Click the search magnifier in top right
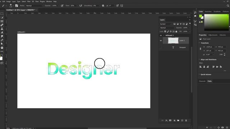Image resolution: width=230 pixels, height=129 pixels. (x=228, y=6)
